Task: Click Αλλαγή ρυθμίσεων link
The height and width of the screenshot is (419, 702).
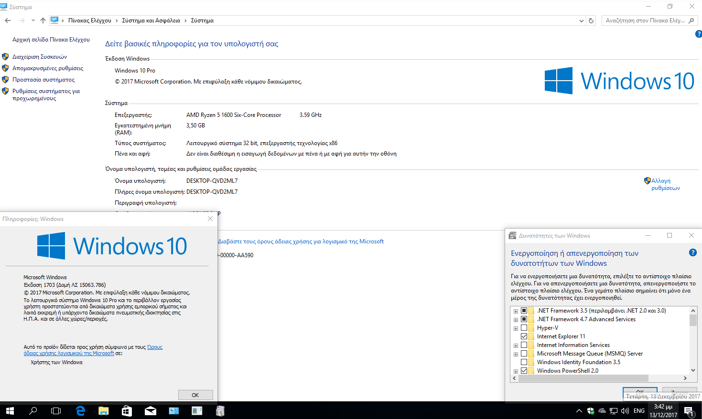Action: pos(665,184)
